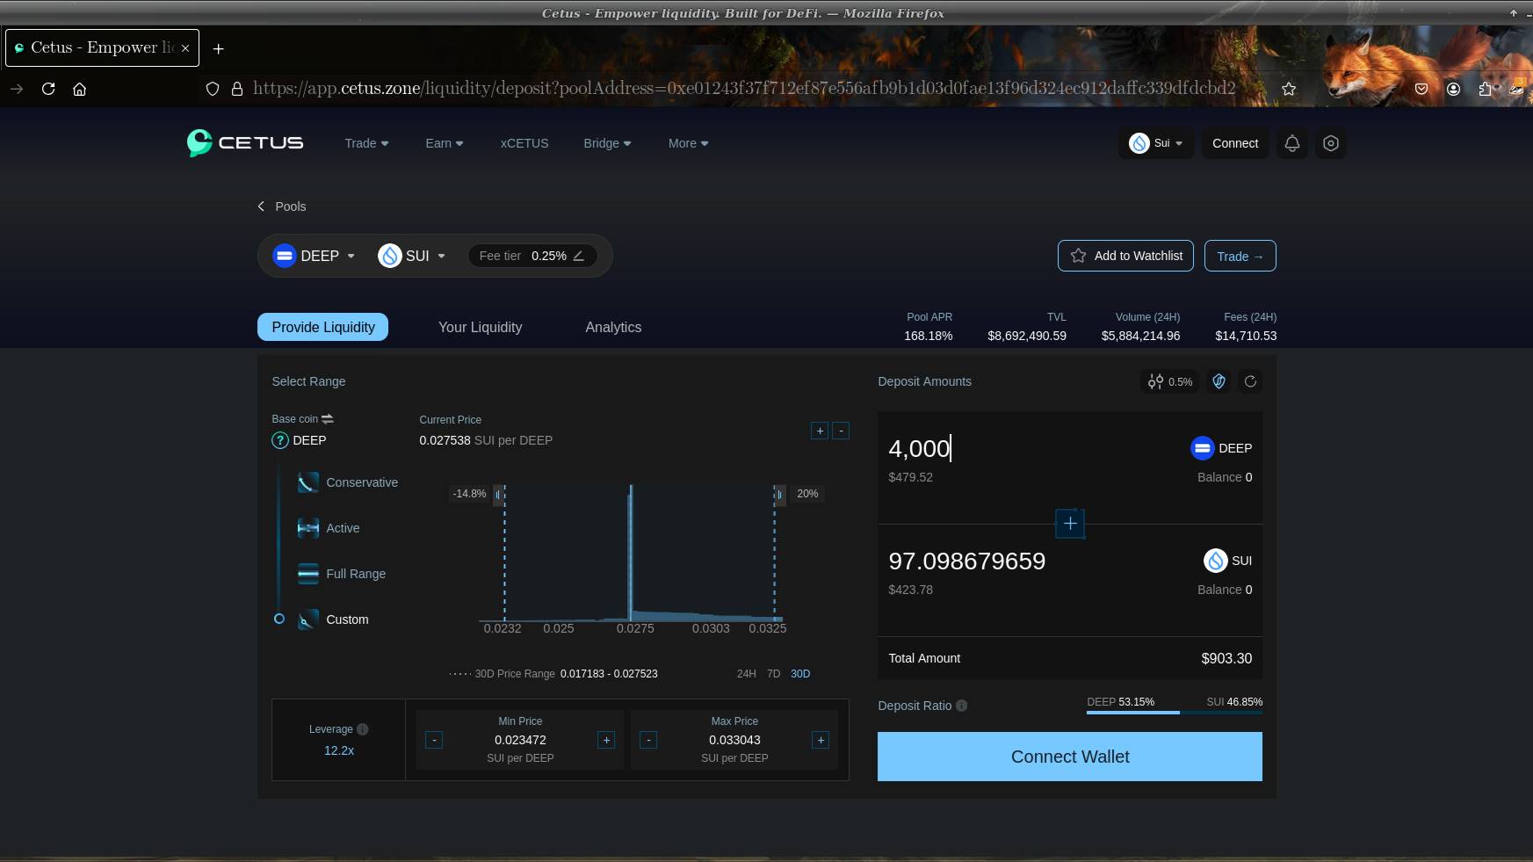Open the Firefox account icon

[1454, 89]
